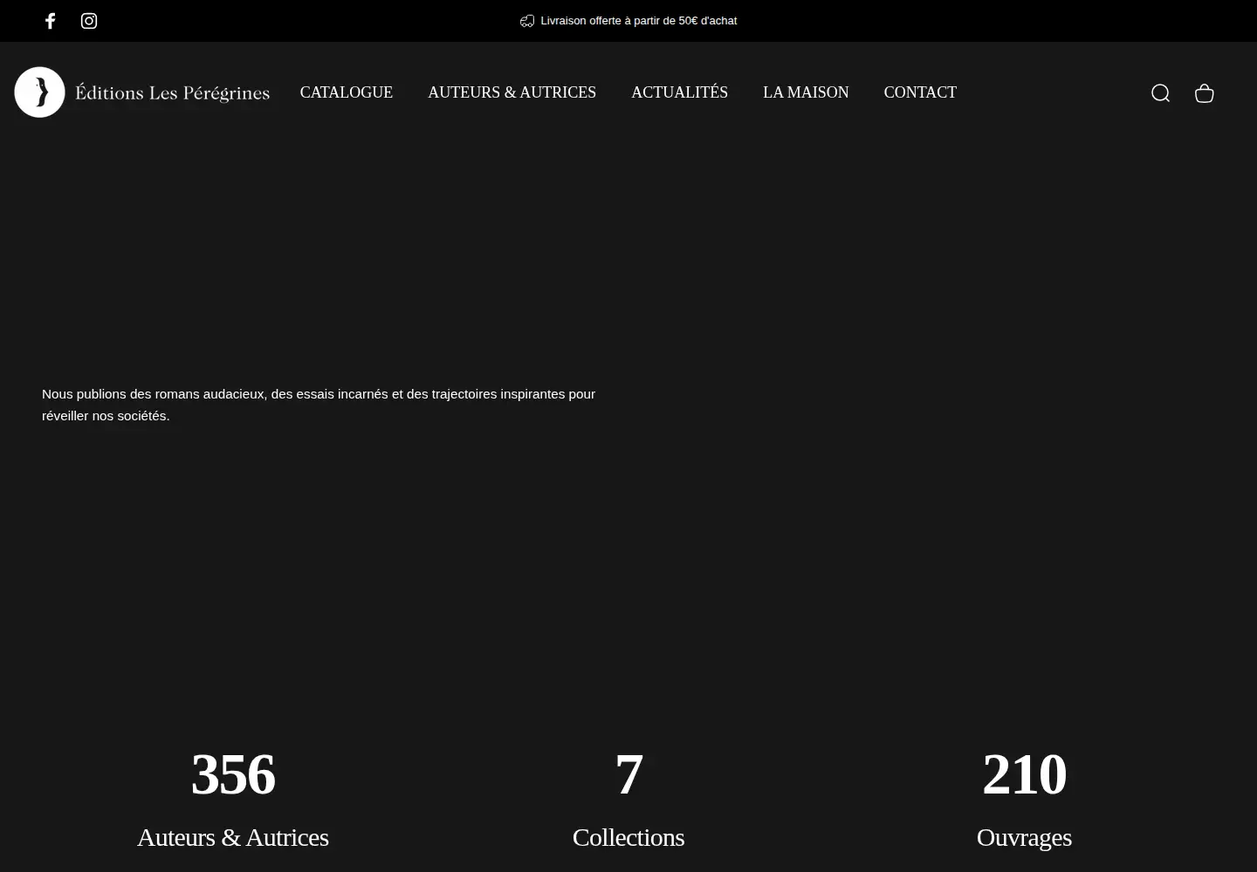Screen dimensions: 1257x872
Task: Open the Instagram profile icon
Action: pyautogui.click(x=89, y=21)
